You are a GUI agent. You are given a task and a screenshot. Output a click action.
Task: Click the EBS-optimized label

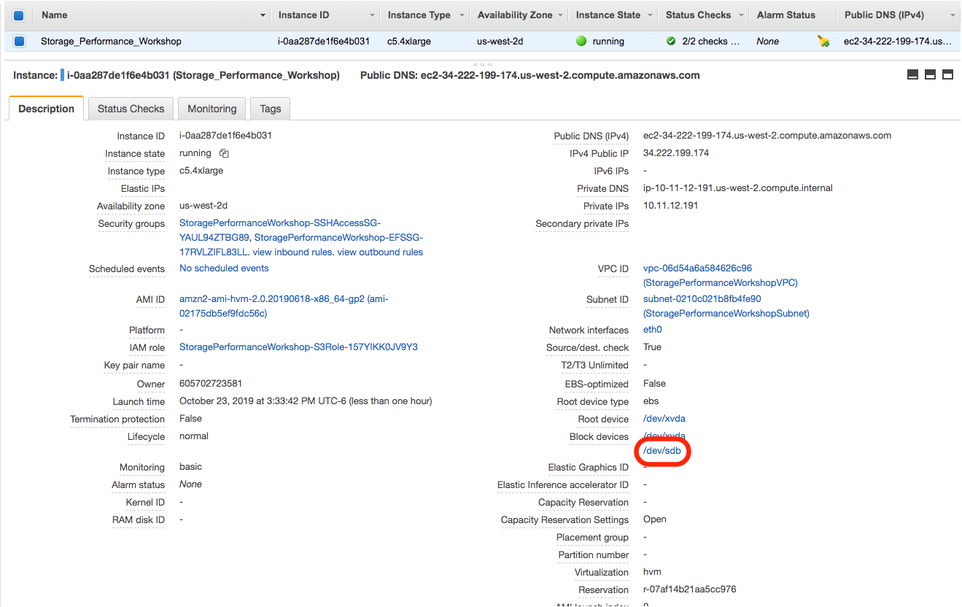click(597, 384)
